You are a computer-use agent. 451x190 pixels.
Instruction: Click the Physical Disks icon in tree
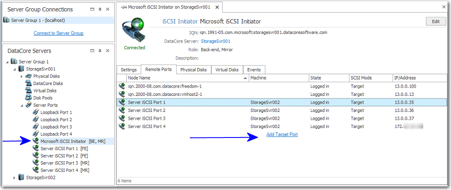point(29,76)
